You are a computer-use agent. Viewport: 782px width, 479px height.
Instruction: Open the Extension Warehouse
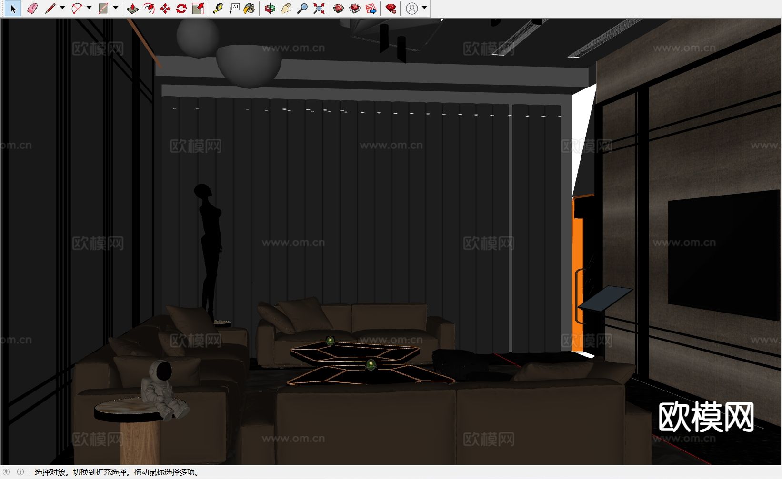click(x=355, y=9)
